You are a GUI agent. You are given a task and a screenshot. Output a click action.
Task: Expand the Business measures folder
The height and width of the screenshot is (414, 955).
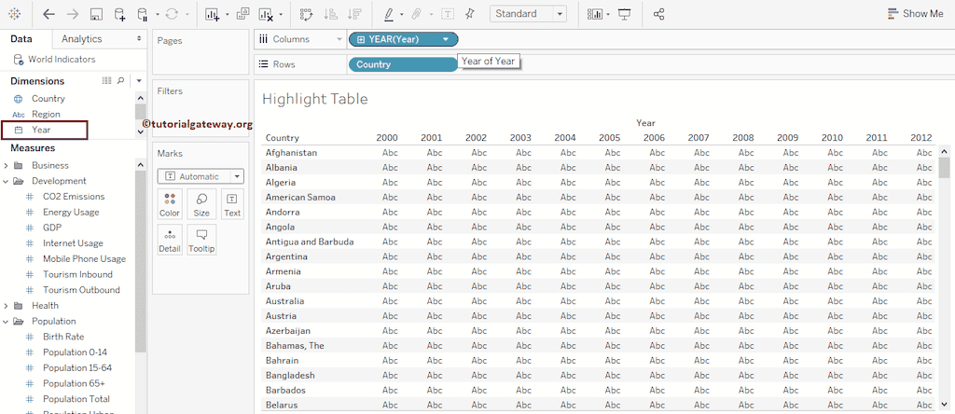[7, 166]
